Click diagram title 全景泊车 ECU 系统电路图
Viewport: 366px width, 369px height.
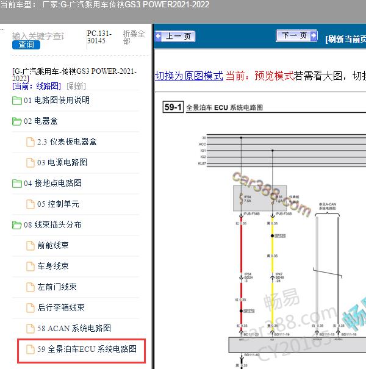224,108
